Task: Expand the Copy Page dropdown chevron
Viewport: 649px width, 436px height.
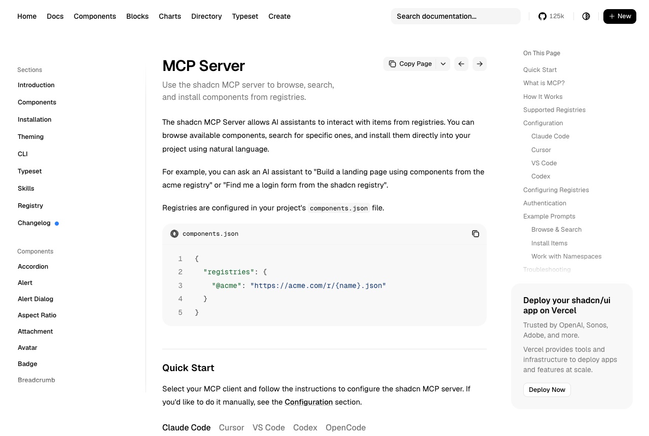Action: (443, 64)
